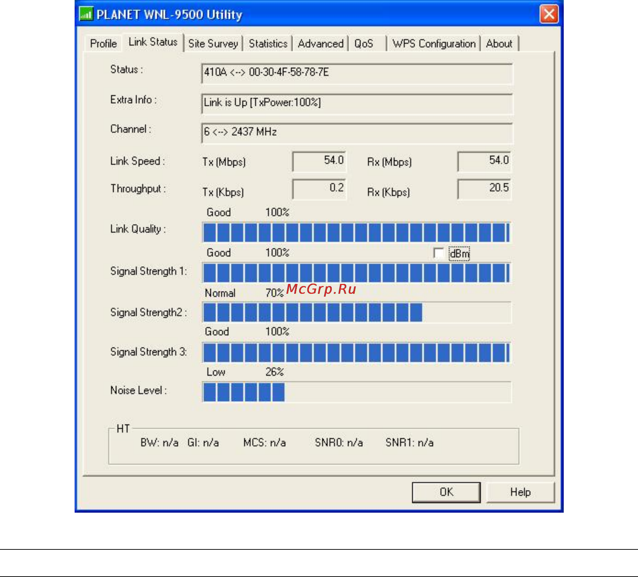Click the Link Speed Rx (Mbps) value 54.0
This screenshot has height=577, width=638.
click(484, 161)
